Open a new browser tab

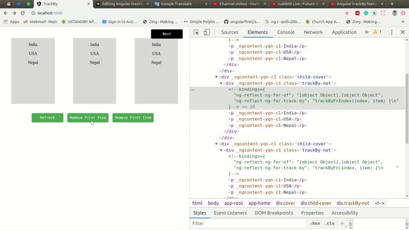click(392, 4)
